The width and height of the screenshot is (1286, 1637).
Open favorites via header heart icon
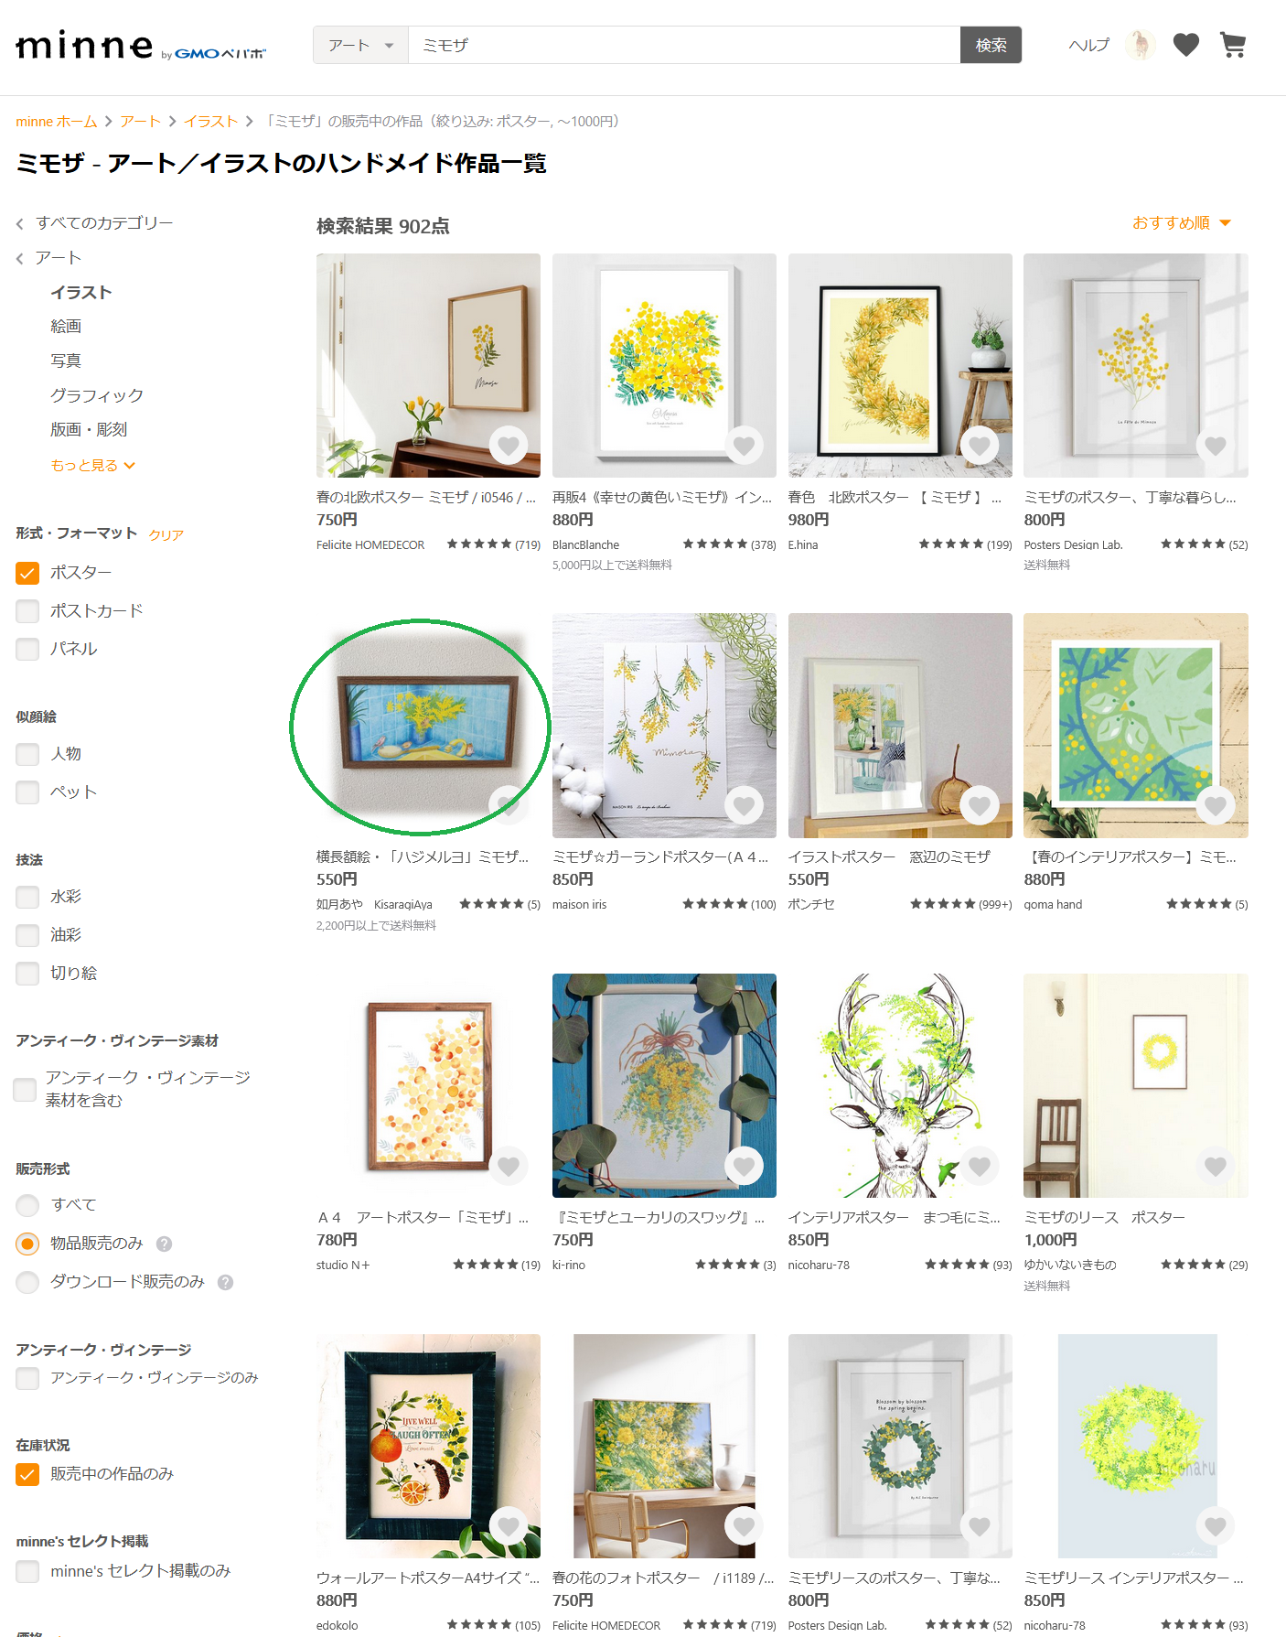(x=1186, y=45)
